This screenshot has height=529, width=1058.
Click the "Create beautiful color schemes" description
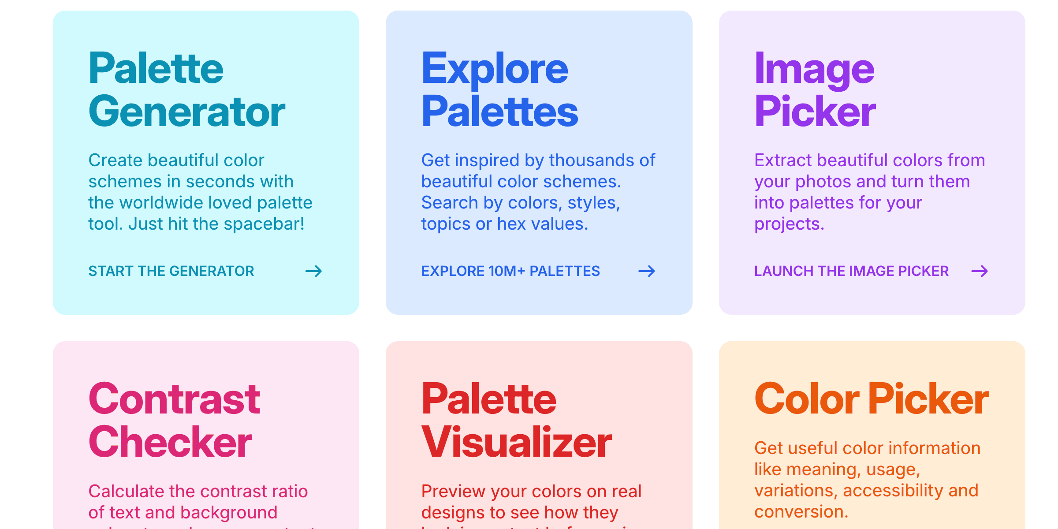pos(200,192)
